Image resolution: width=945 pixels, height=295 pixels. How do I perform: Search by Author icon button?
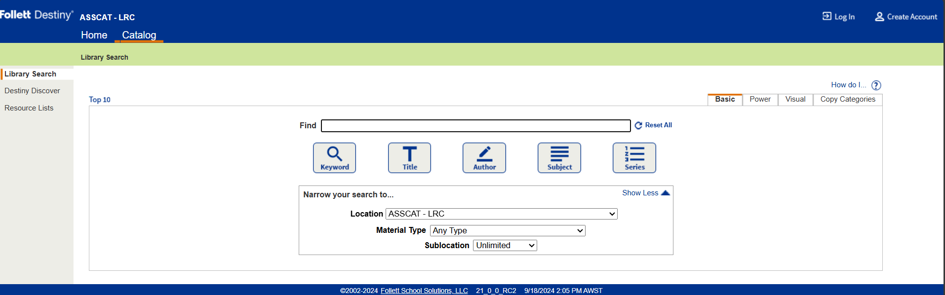point(484,158)
